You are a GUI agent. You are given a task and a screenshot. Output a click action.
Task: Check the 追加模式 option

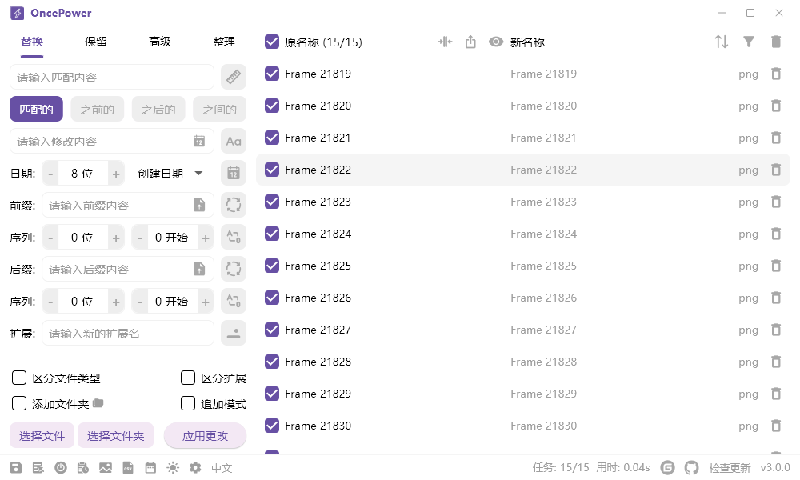188,404
